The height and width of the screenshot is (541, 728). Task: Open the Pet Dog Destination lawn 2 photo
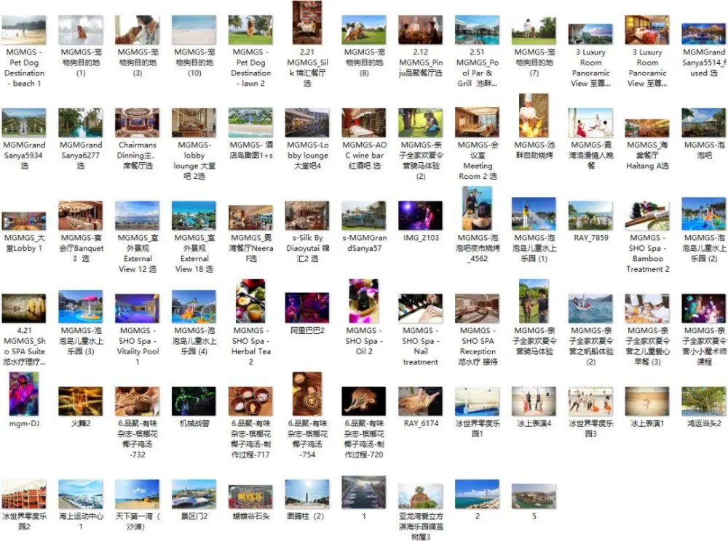250,31
